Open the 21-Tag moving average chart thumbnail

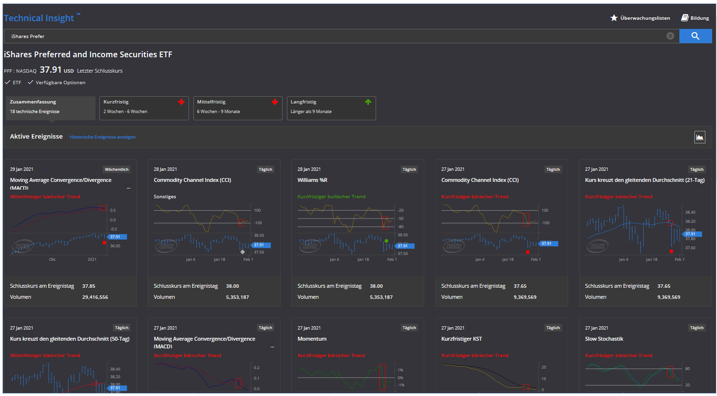(644, 233)
